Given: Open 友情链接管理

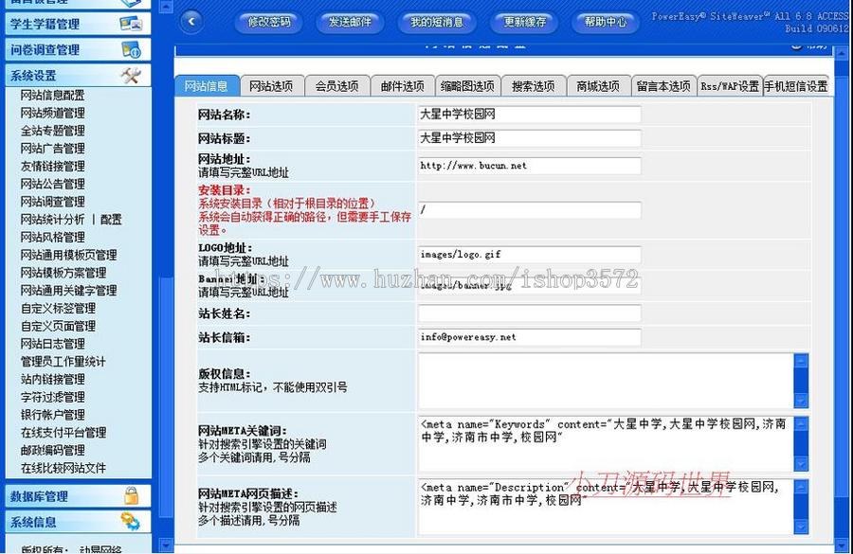Looking at the screenshot, I should point(52,167).
